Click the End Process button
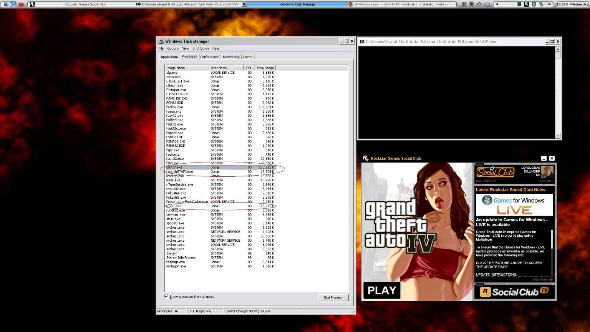 coord(333,297)
